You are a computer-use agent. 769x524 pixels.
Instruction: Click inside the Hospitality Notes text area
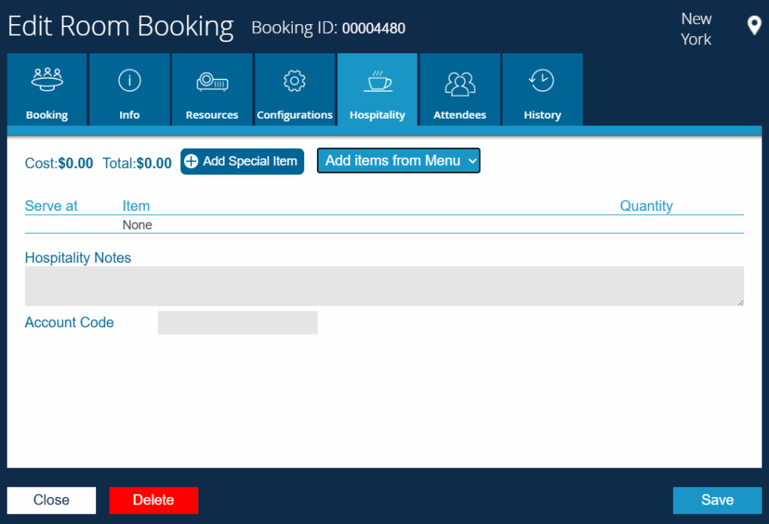coord(384,286)
